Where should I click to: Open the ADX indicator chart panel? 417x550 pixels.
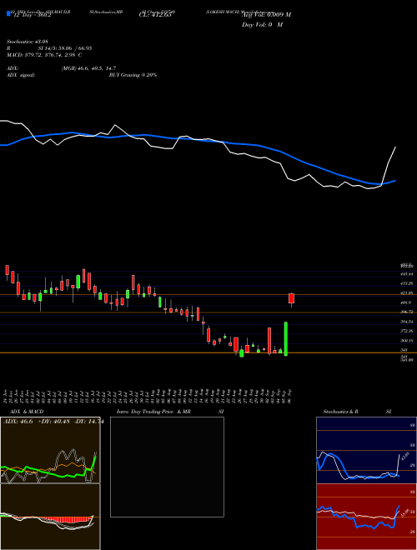(50, 450)
